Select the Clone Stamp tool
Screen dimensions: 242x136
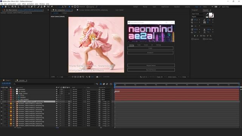click(x=41, y=7)
